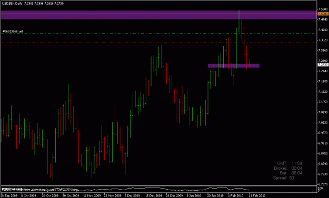Select the #36013666 sell order label

click(13, 31)
